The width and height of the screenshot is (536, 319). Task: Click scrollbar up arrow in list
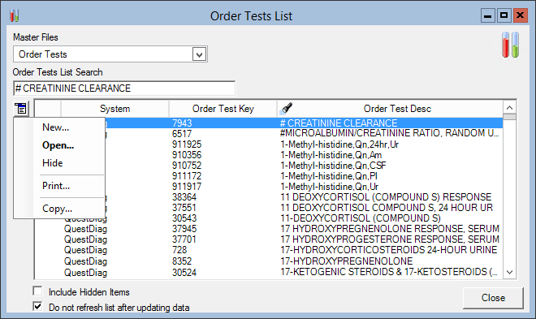(x=510, y=108)
